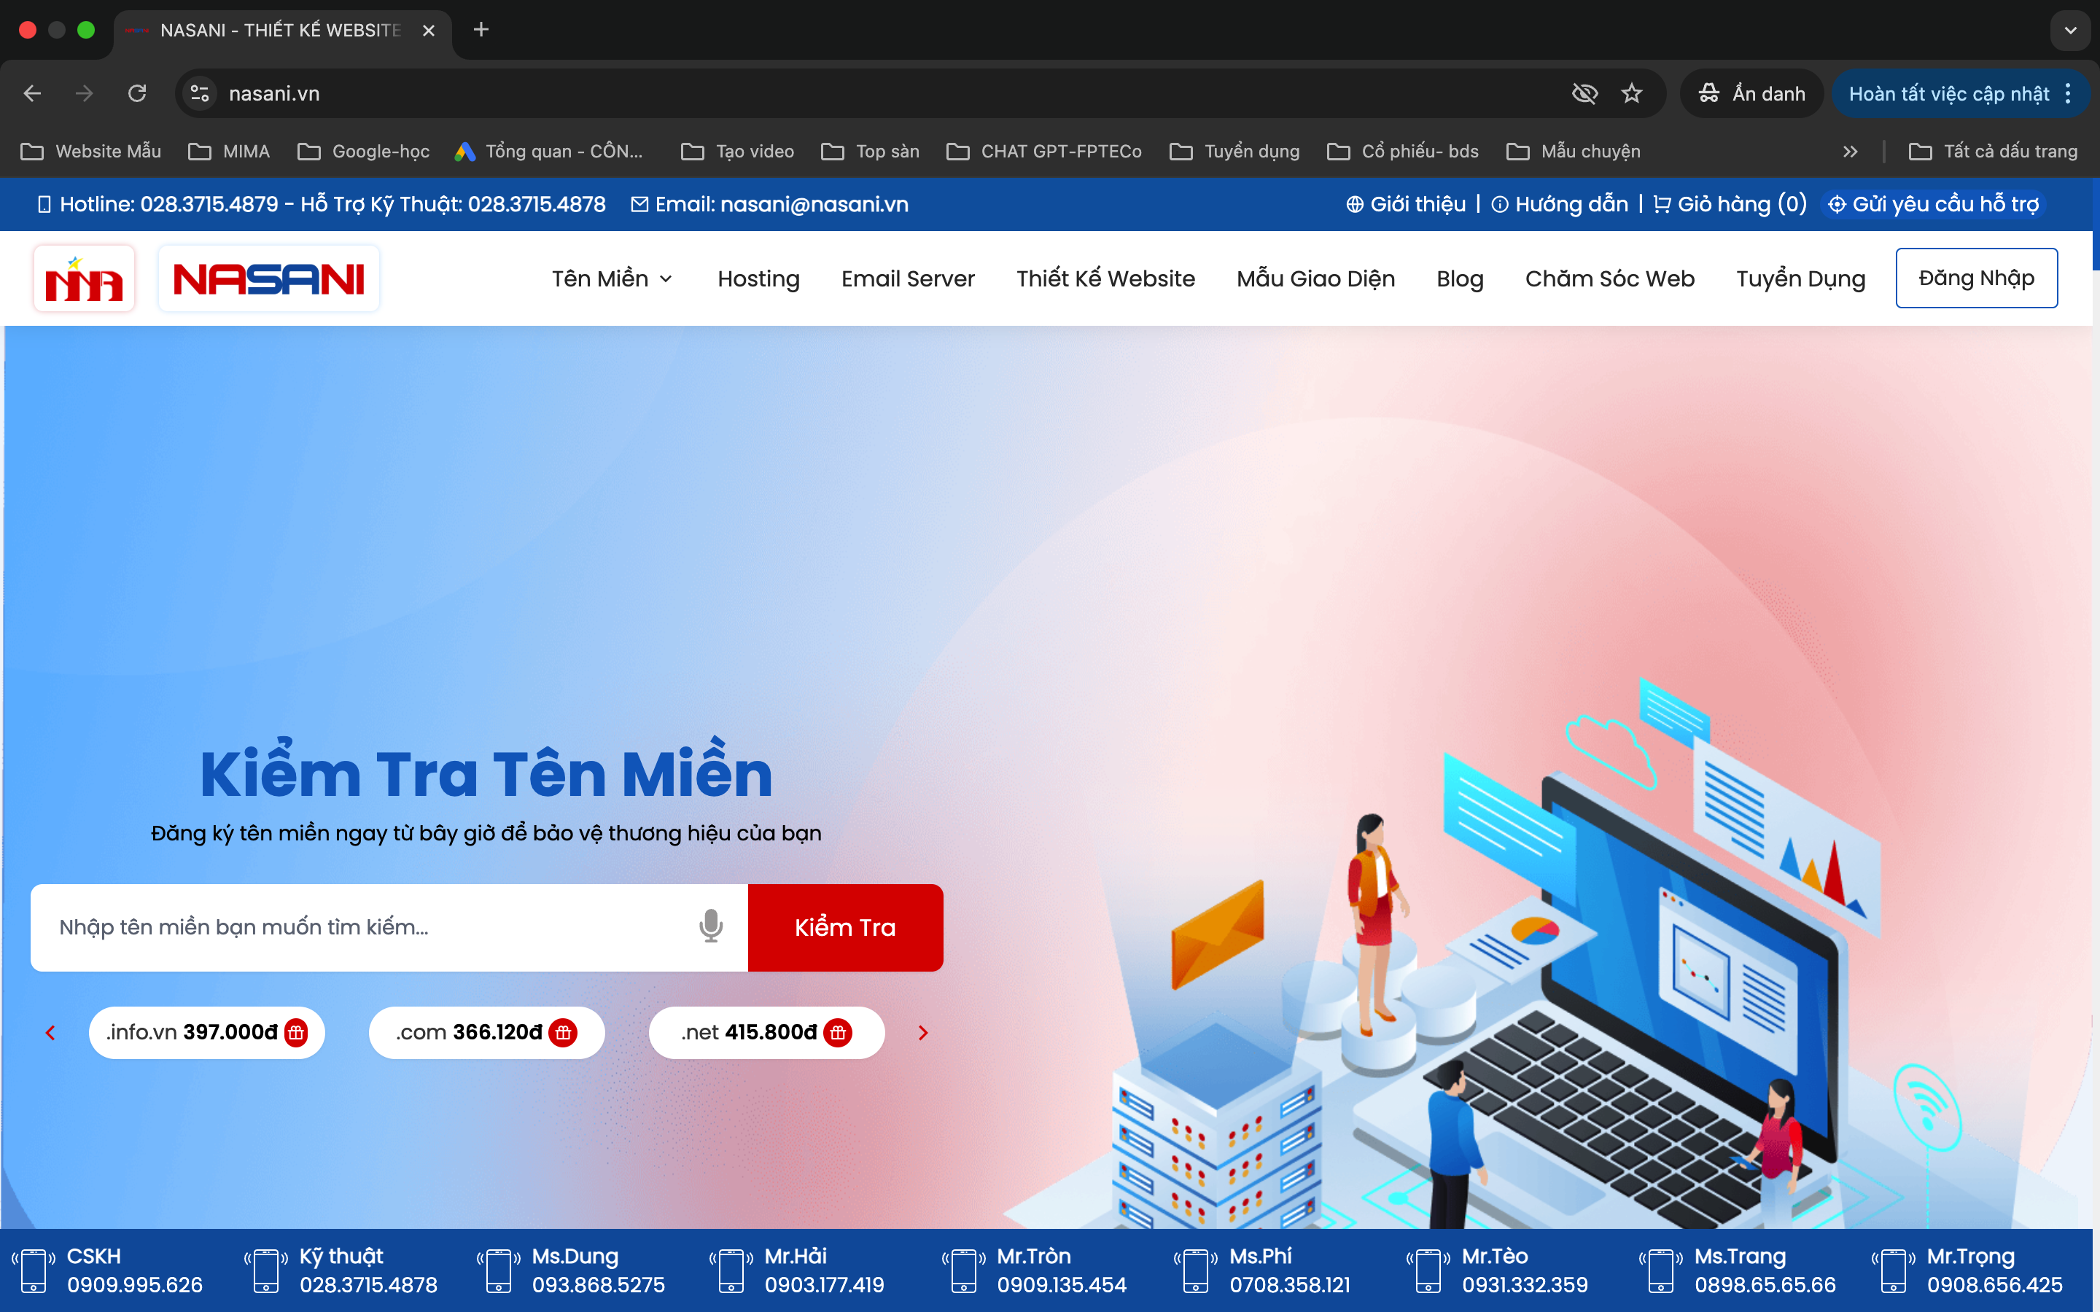Image resolution: width=2100 pixels, height=1312 pixels.
Task: Open the Ẩn danh incognito indicator
Action: click(1752, 93)
